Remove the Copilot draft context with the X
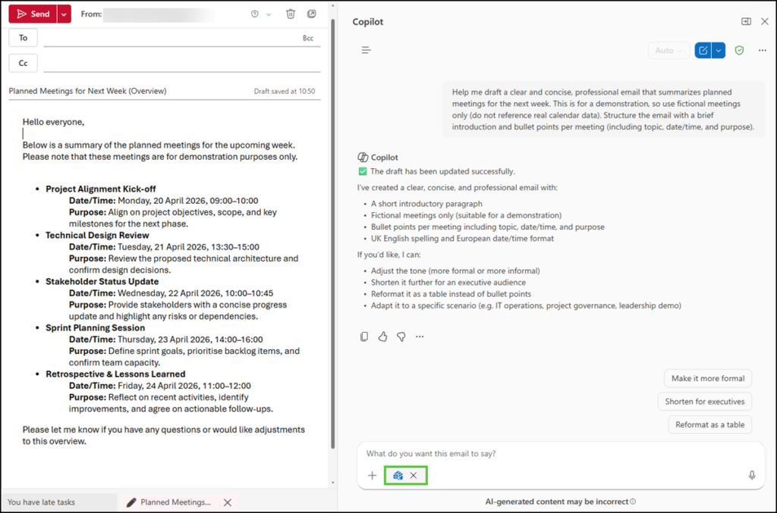The image size is (777, 513). tap(414, 475)
